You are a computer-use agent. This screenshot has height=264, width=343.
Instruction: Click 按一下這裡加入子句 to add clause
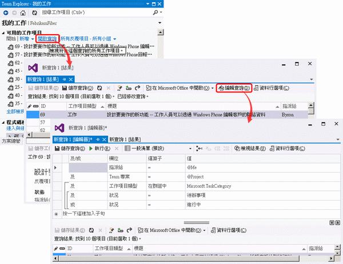(84, 214)
